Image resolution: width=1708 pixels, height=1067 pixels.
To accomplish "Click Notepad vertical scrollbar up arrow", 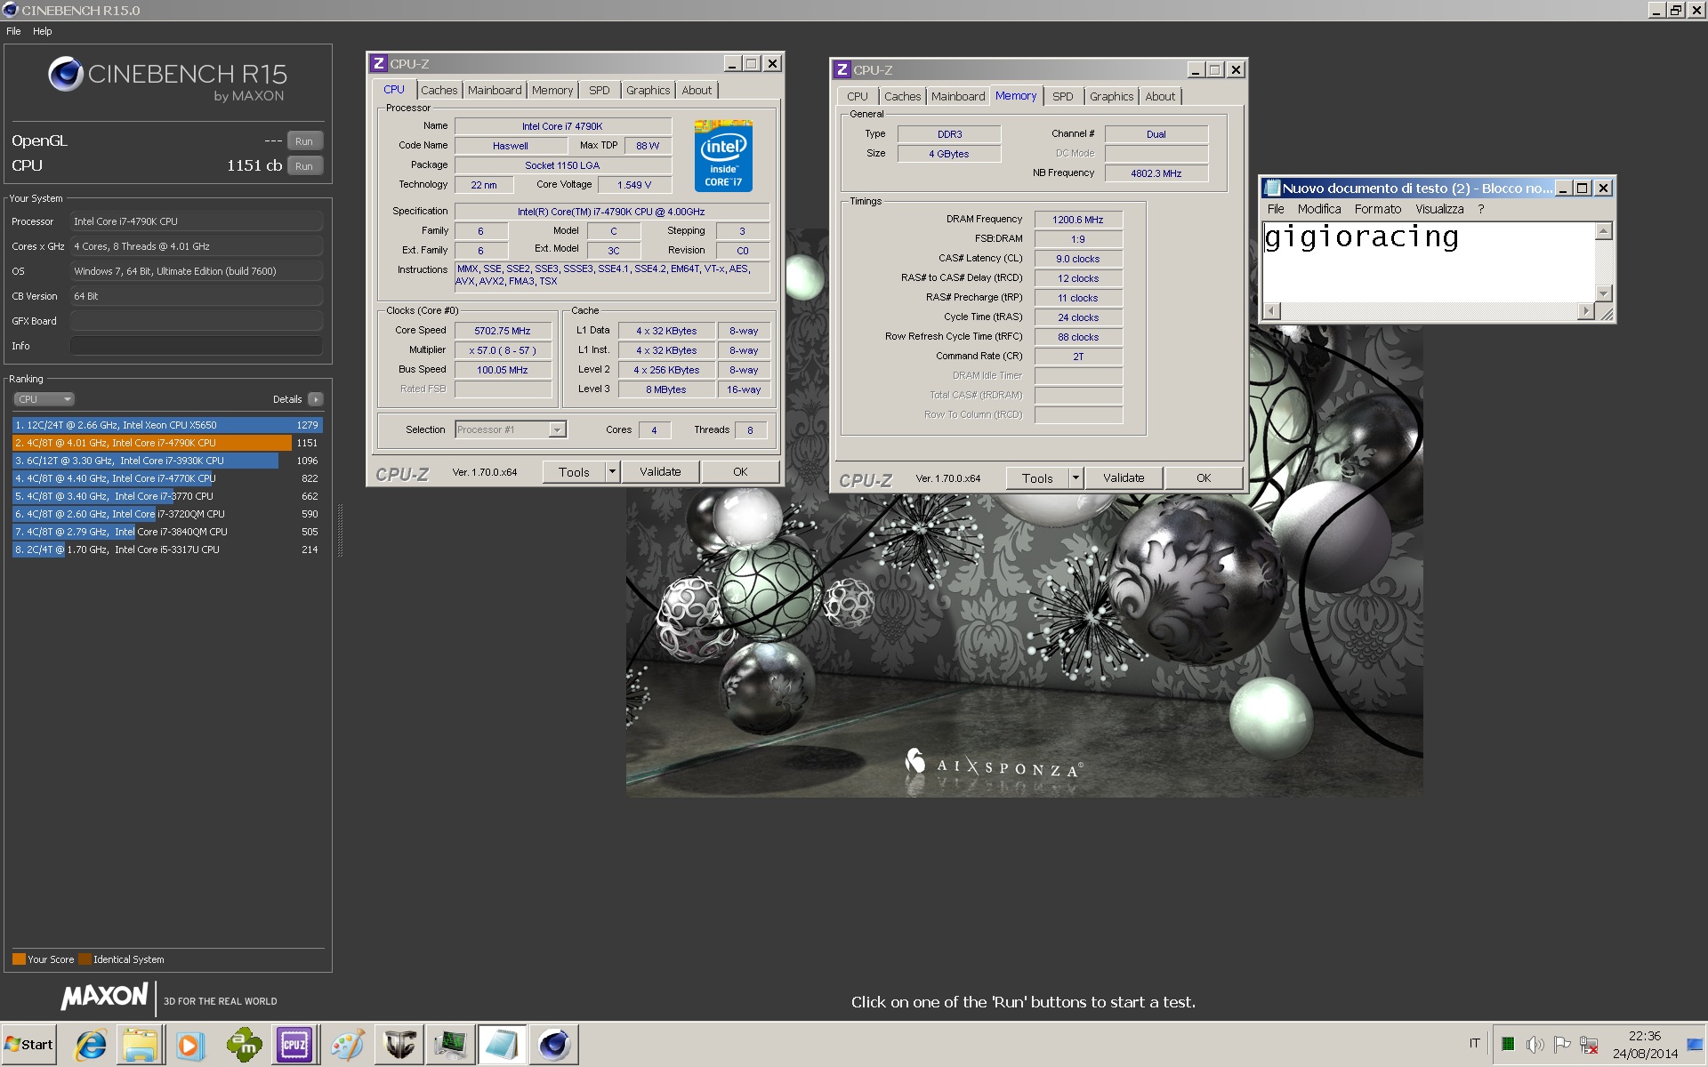I will coord(1604,231).
